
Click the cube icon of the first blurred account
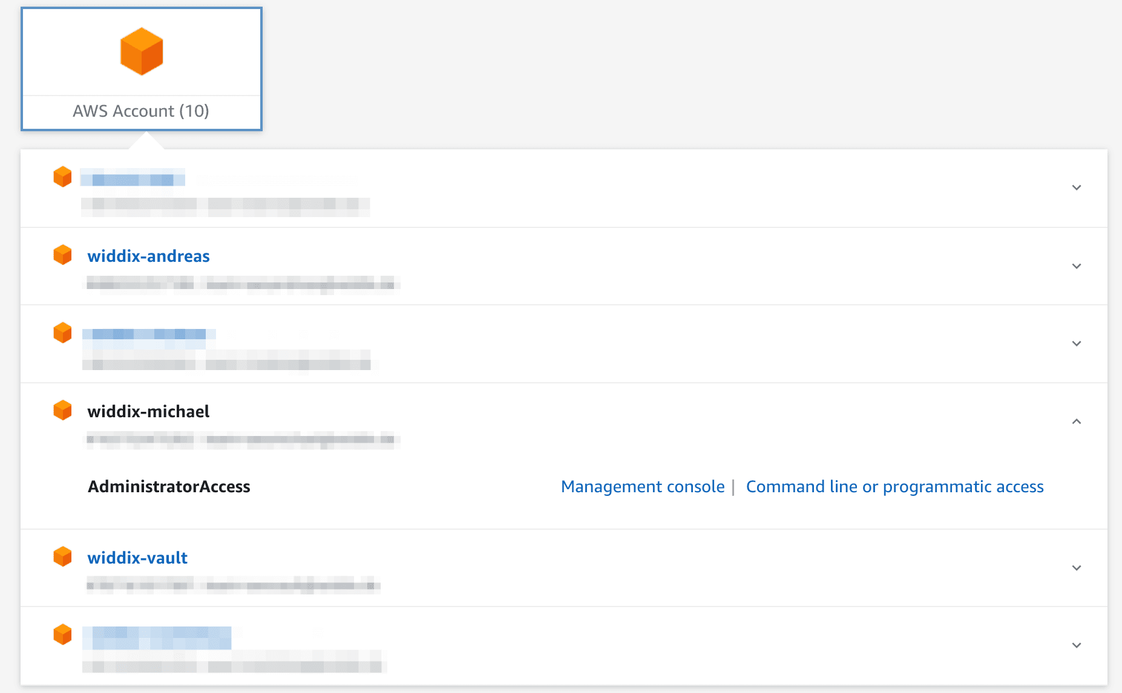[62, 177]
